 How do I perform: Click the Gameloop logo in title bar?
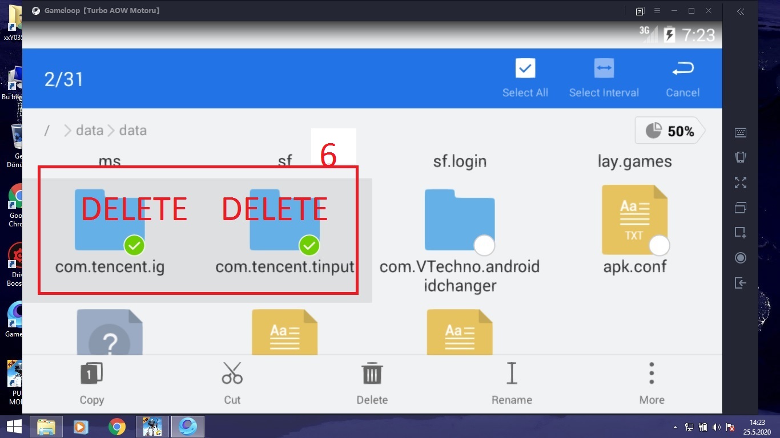pyautogui.click(x=37, y=11)
